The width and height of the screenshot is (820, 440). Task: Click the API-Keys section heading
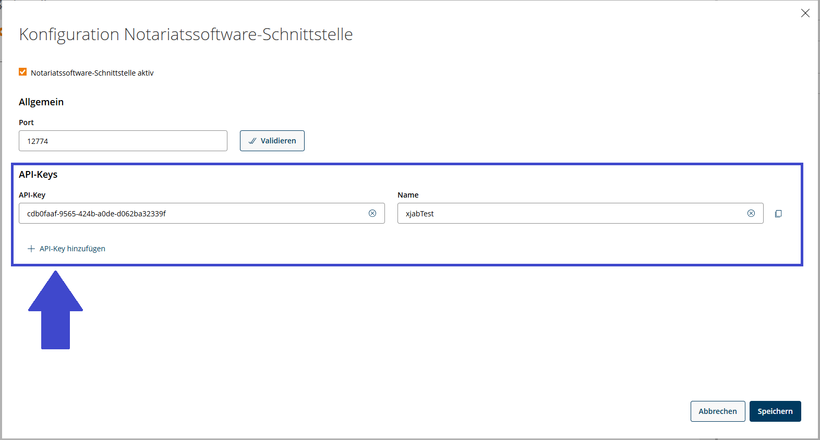click(x=38, y=175)
